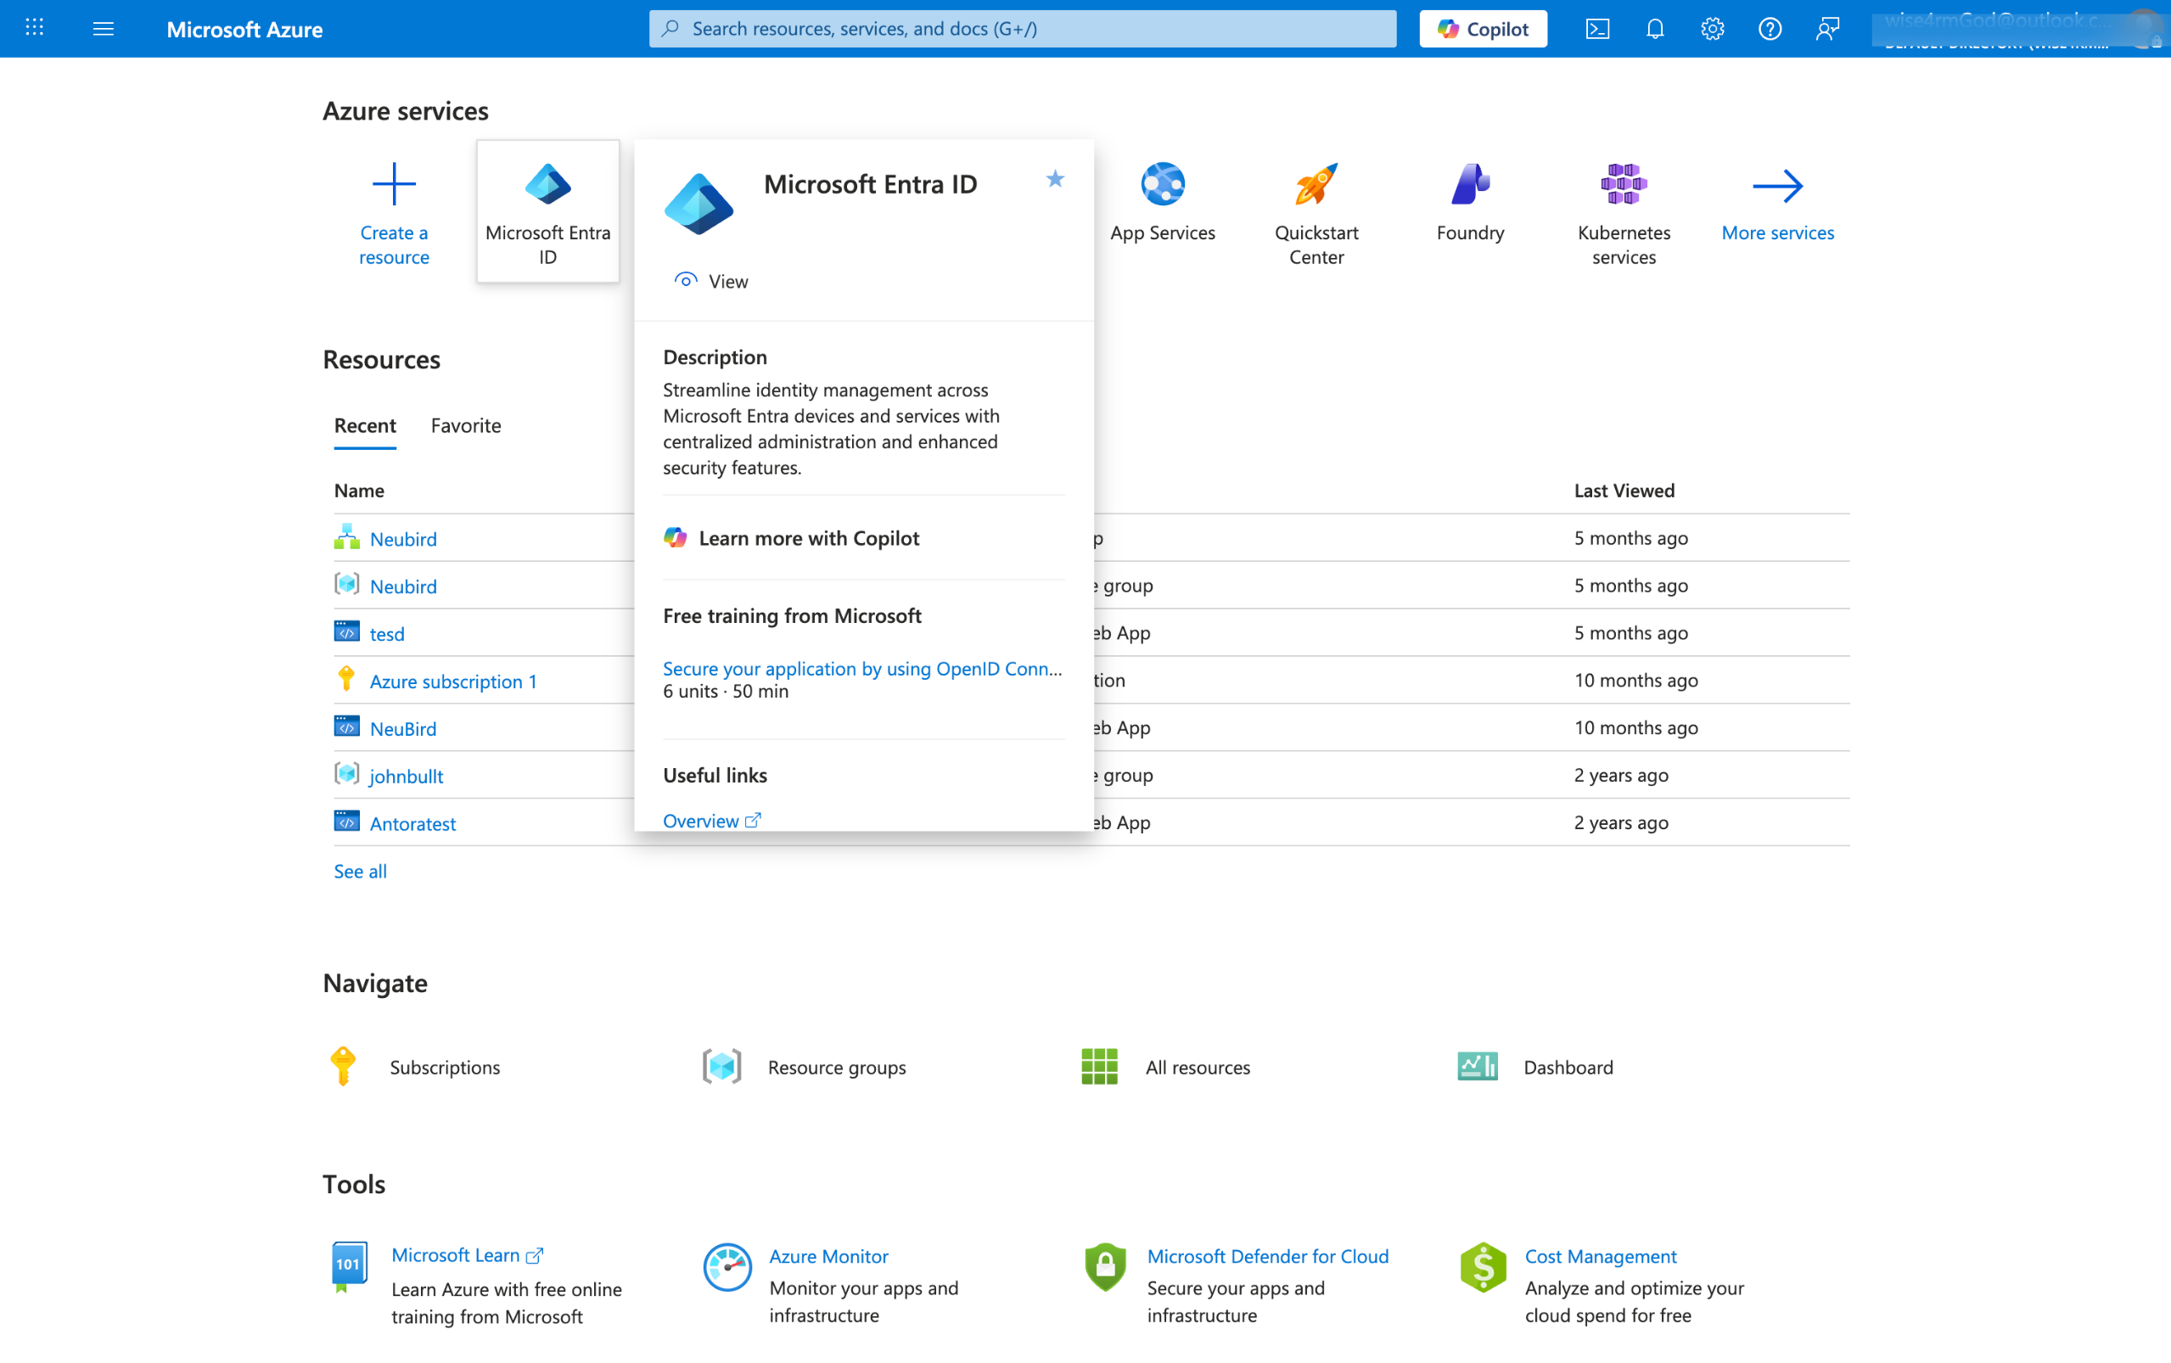Open Learn more with Copilot

point(807,538)
